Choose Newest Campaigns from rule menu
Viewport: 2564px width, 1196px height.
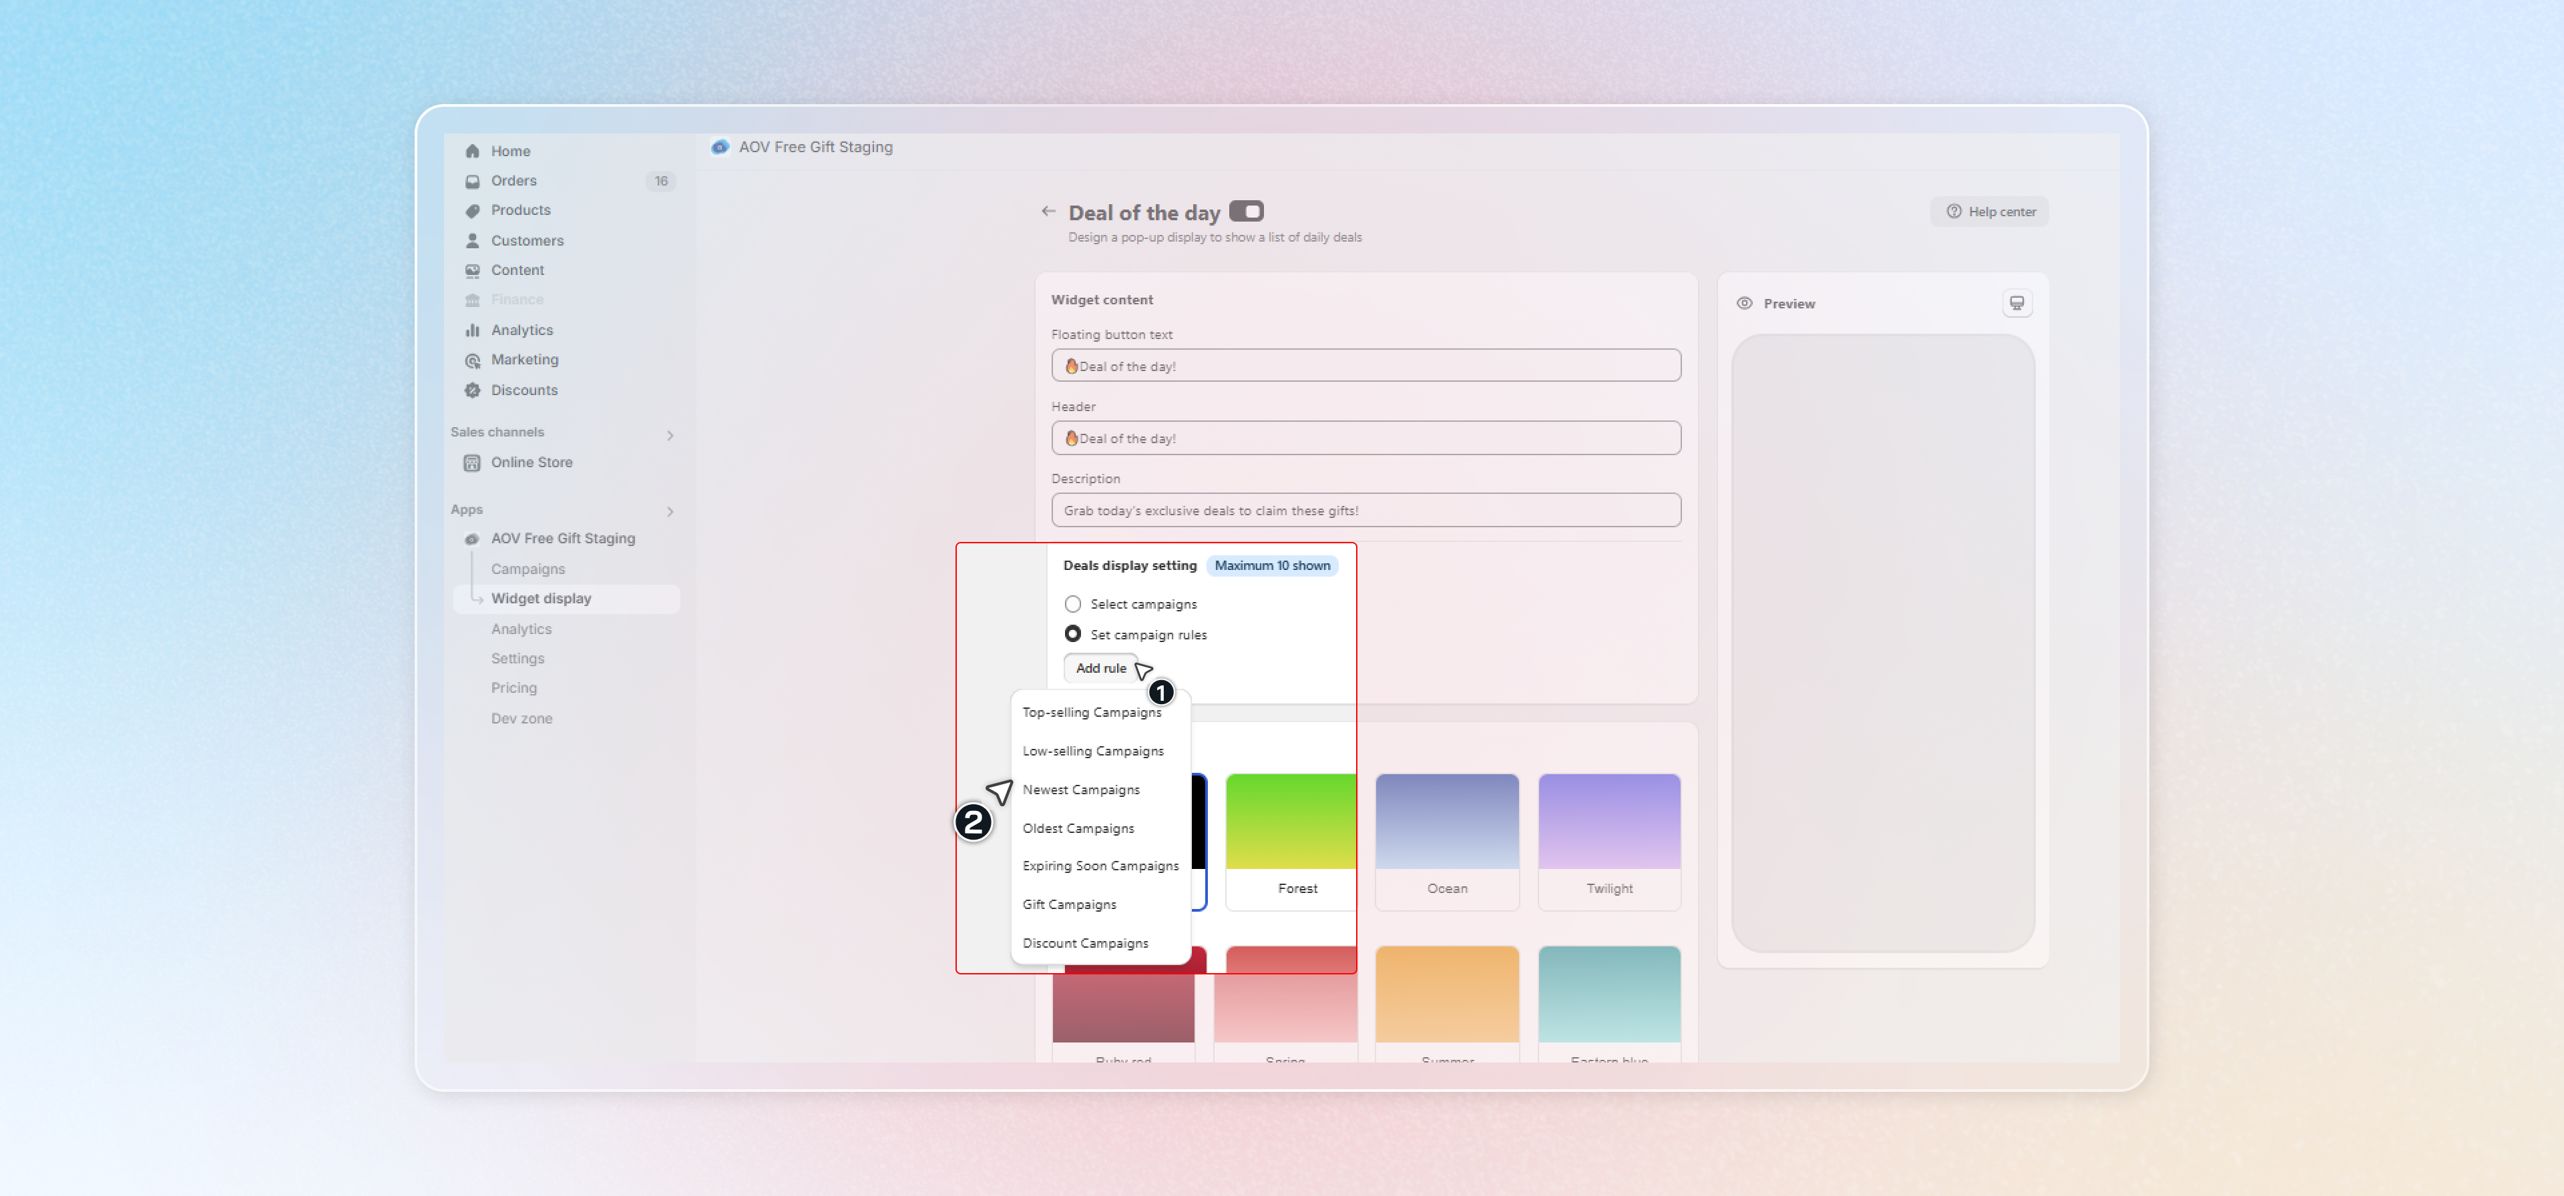coord(1081,790)
